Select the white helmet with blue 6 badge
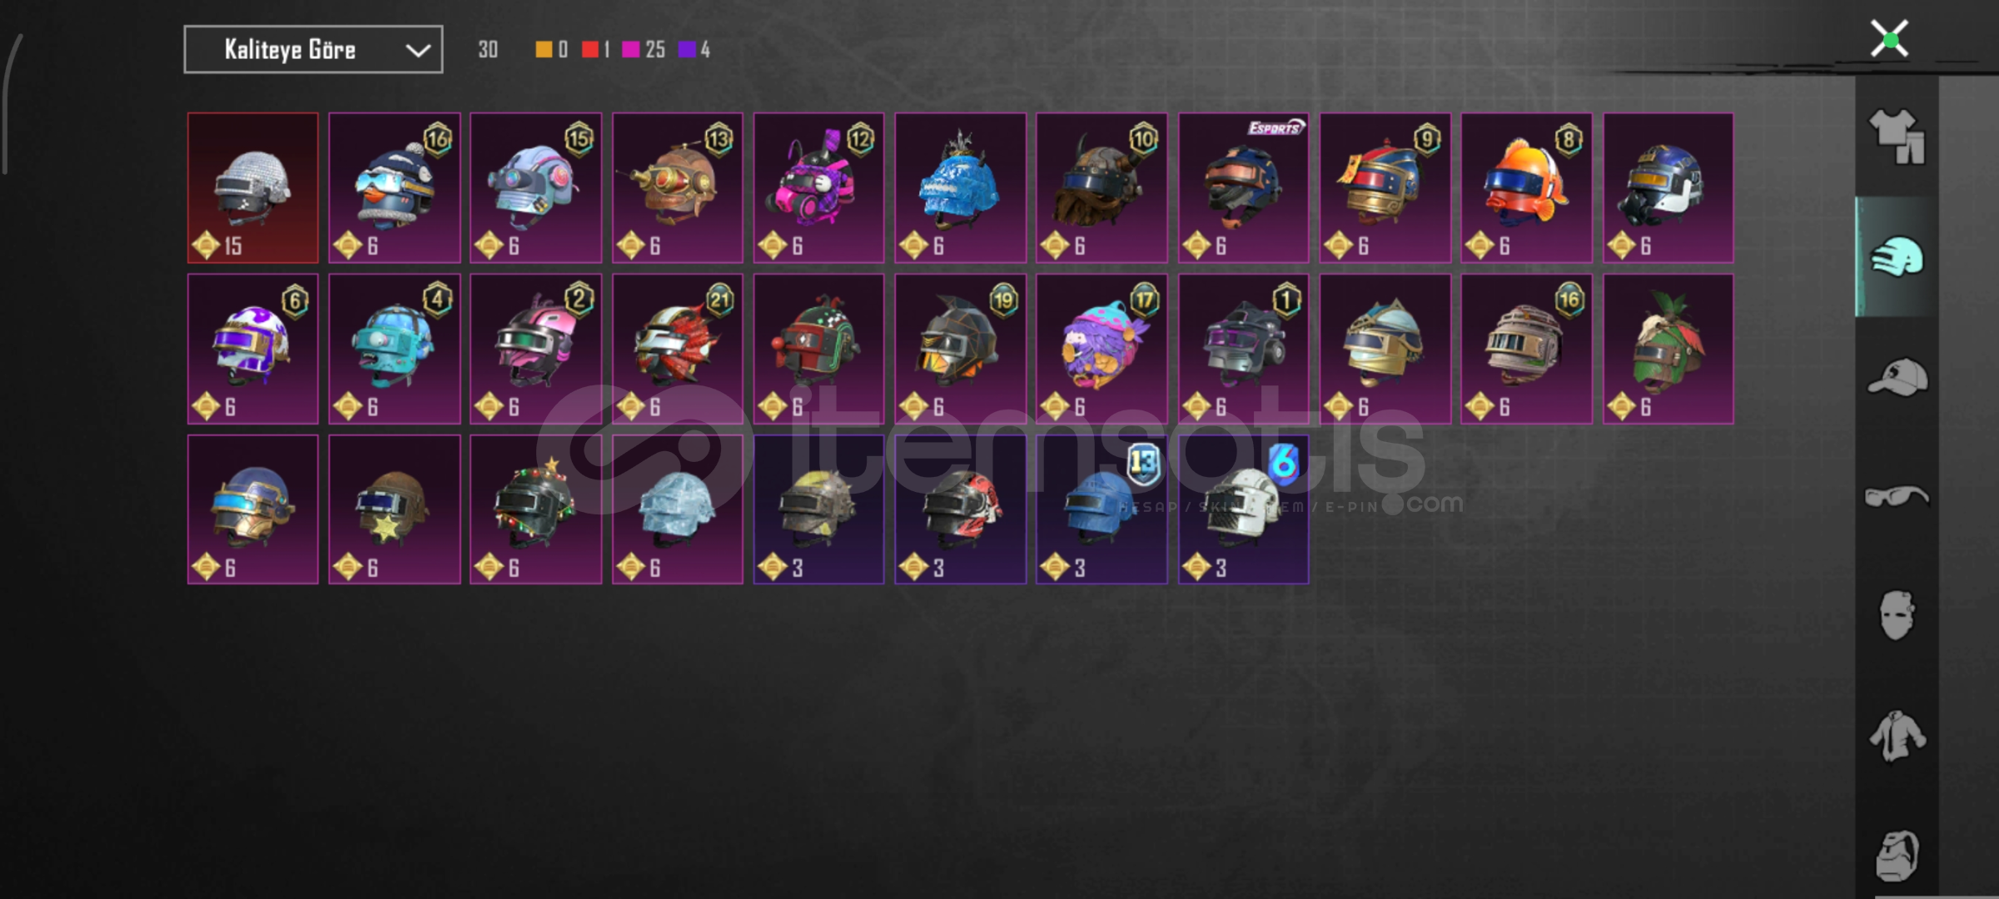Viewport: 1999px width, 899px height. [1244, 509]
